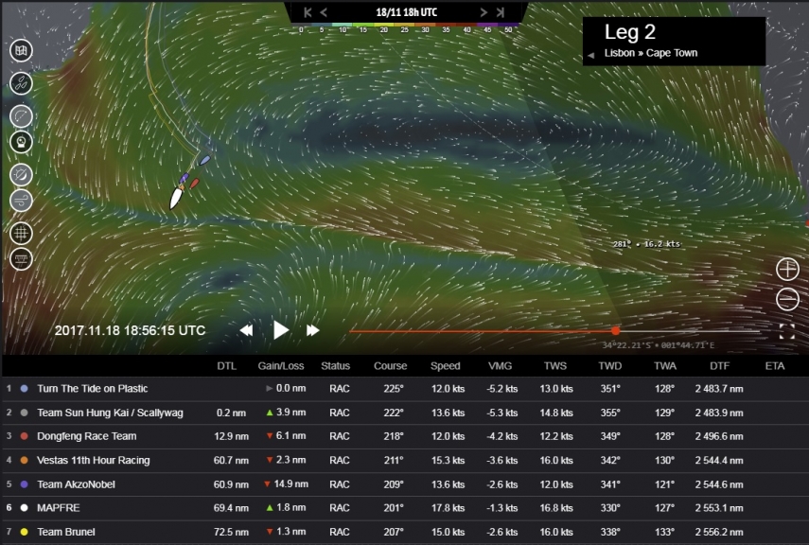Click AkzoNobel's 14.9 nm loss value
The image size is (809, 545).
coord(291,484)
